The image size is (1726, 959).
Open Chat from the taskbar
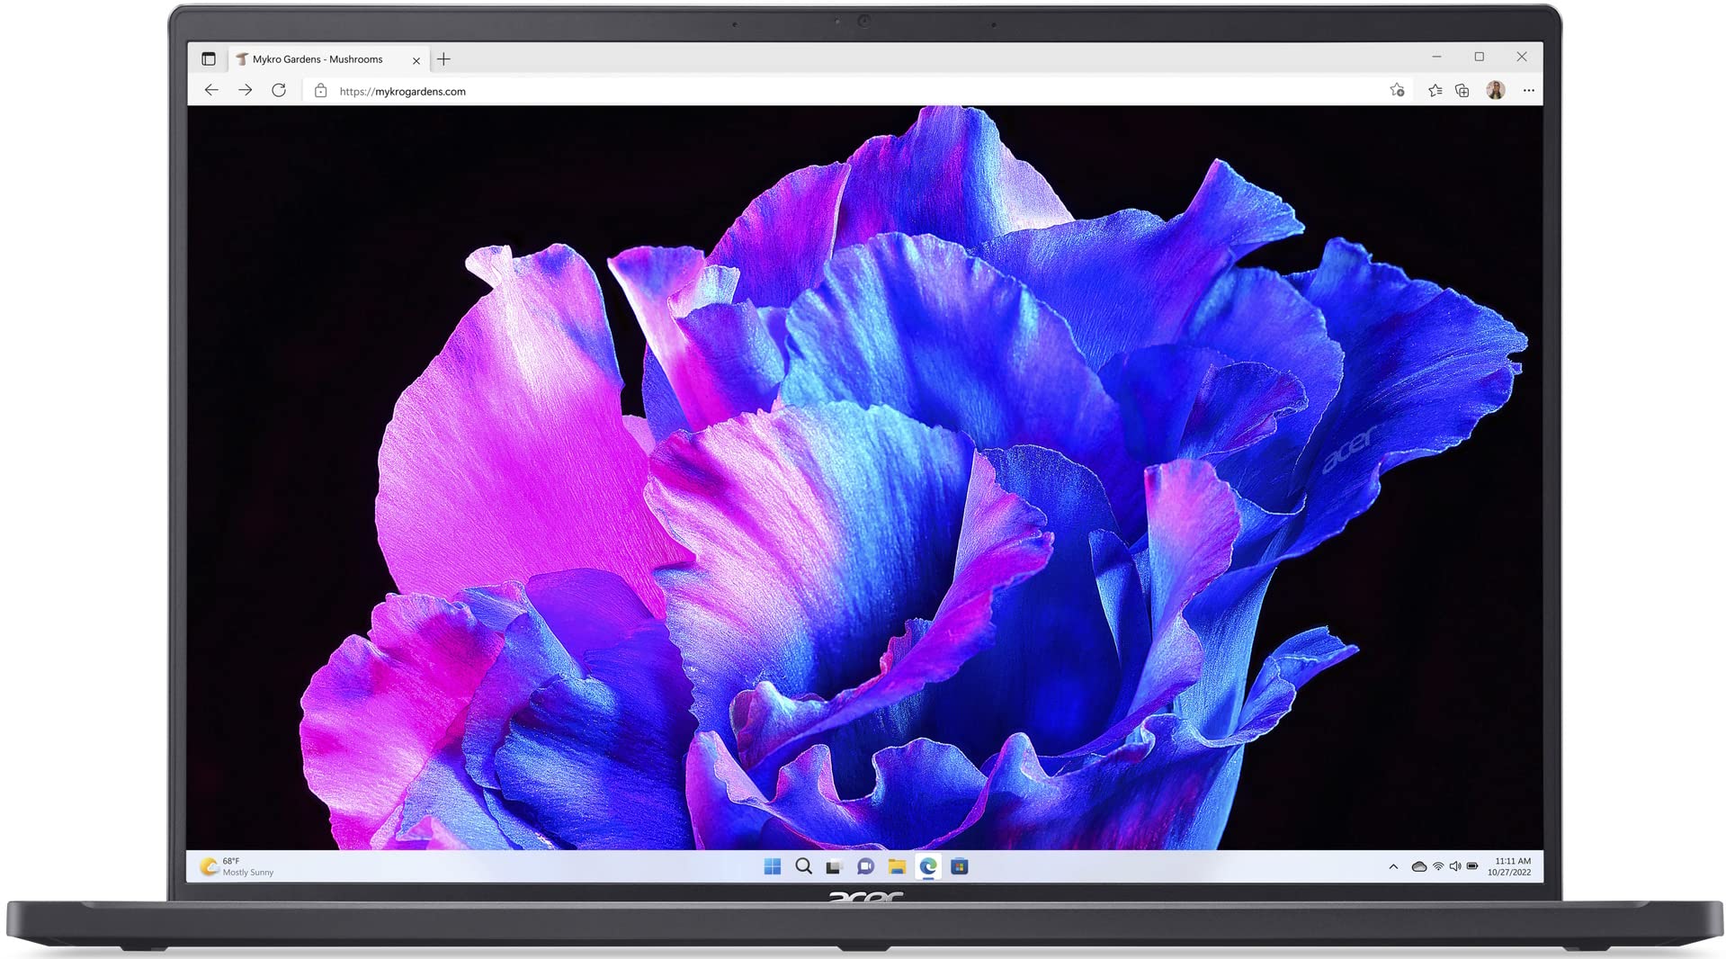865,866
